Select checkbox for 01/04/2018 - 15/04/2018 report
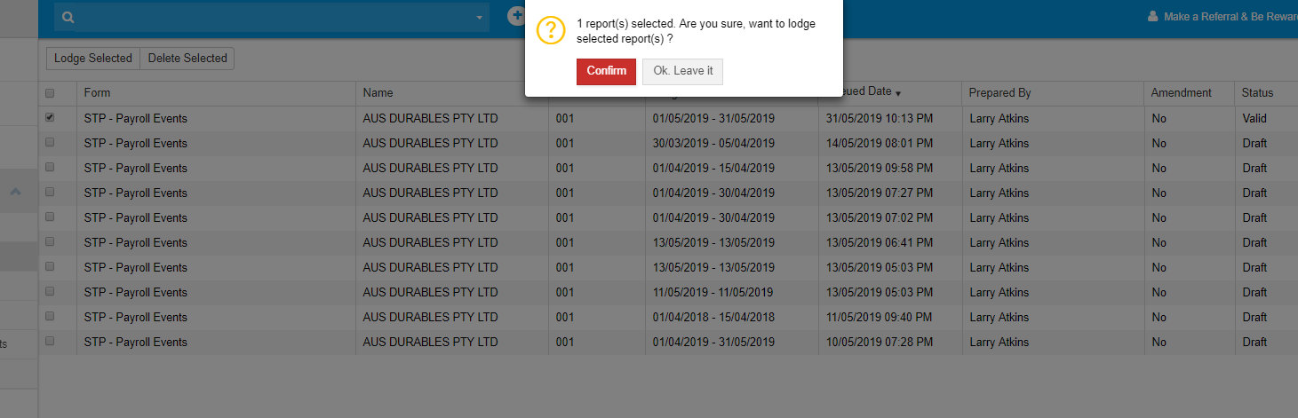This screenshot has height=418, width=1298. [x=50, y=317]
